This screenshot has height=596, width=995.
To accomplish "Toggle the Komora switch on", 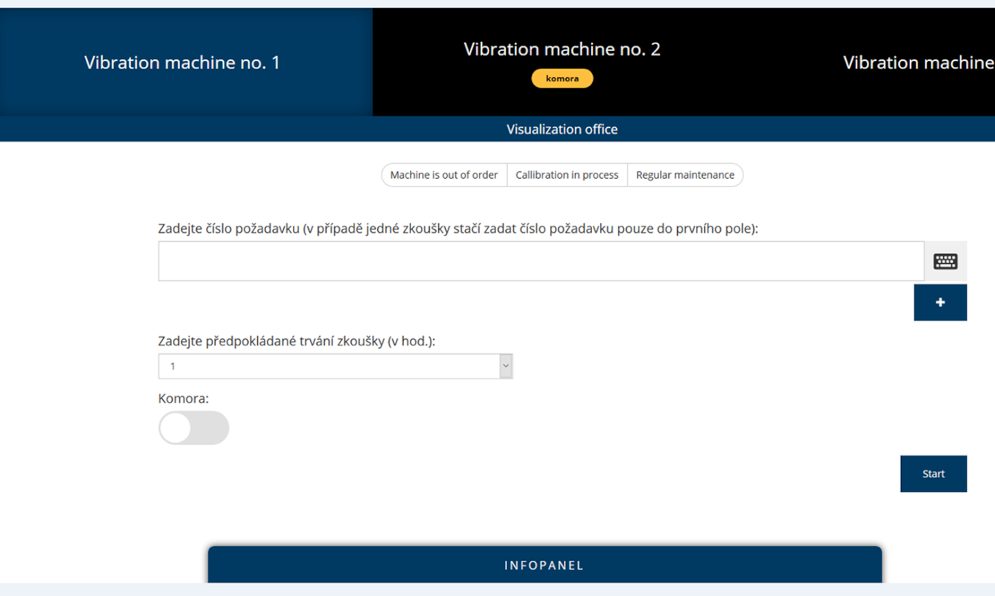I will point(193,428).
